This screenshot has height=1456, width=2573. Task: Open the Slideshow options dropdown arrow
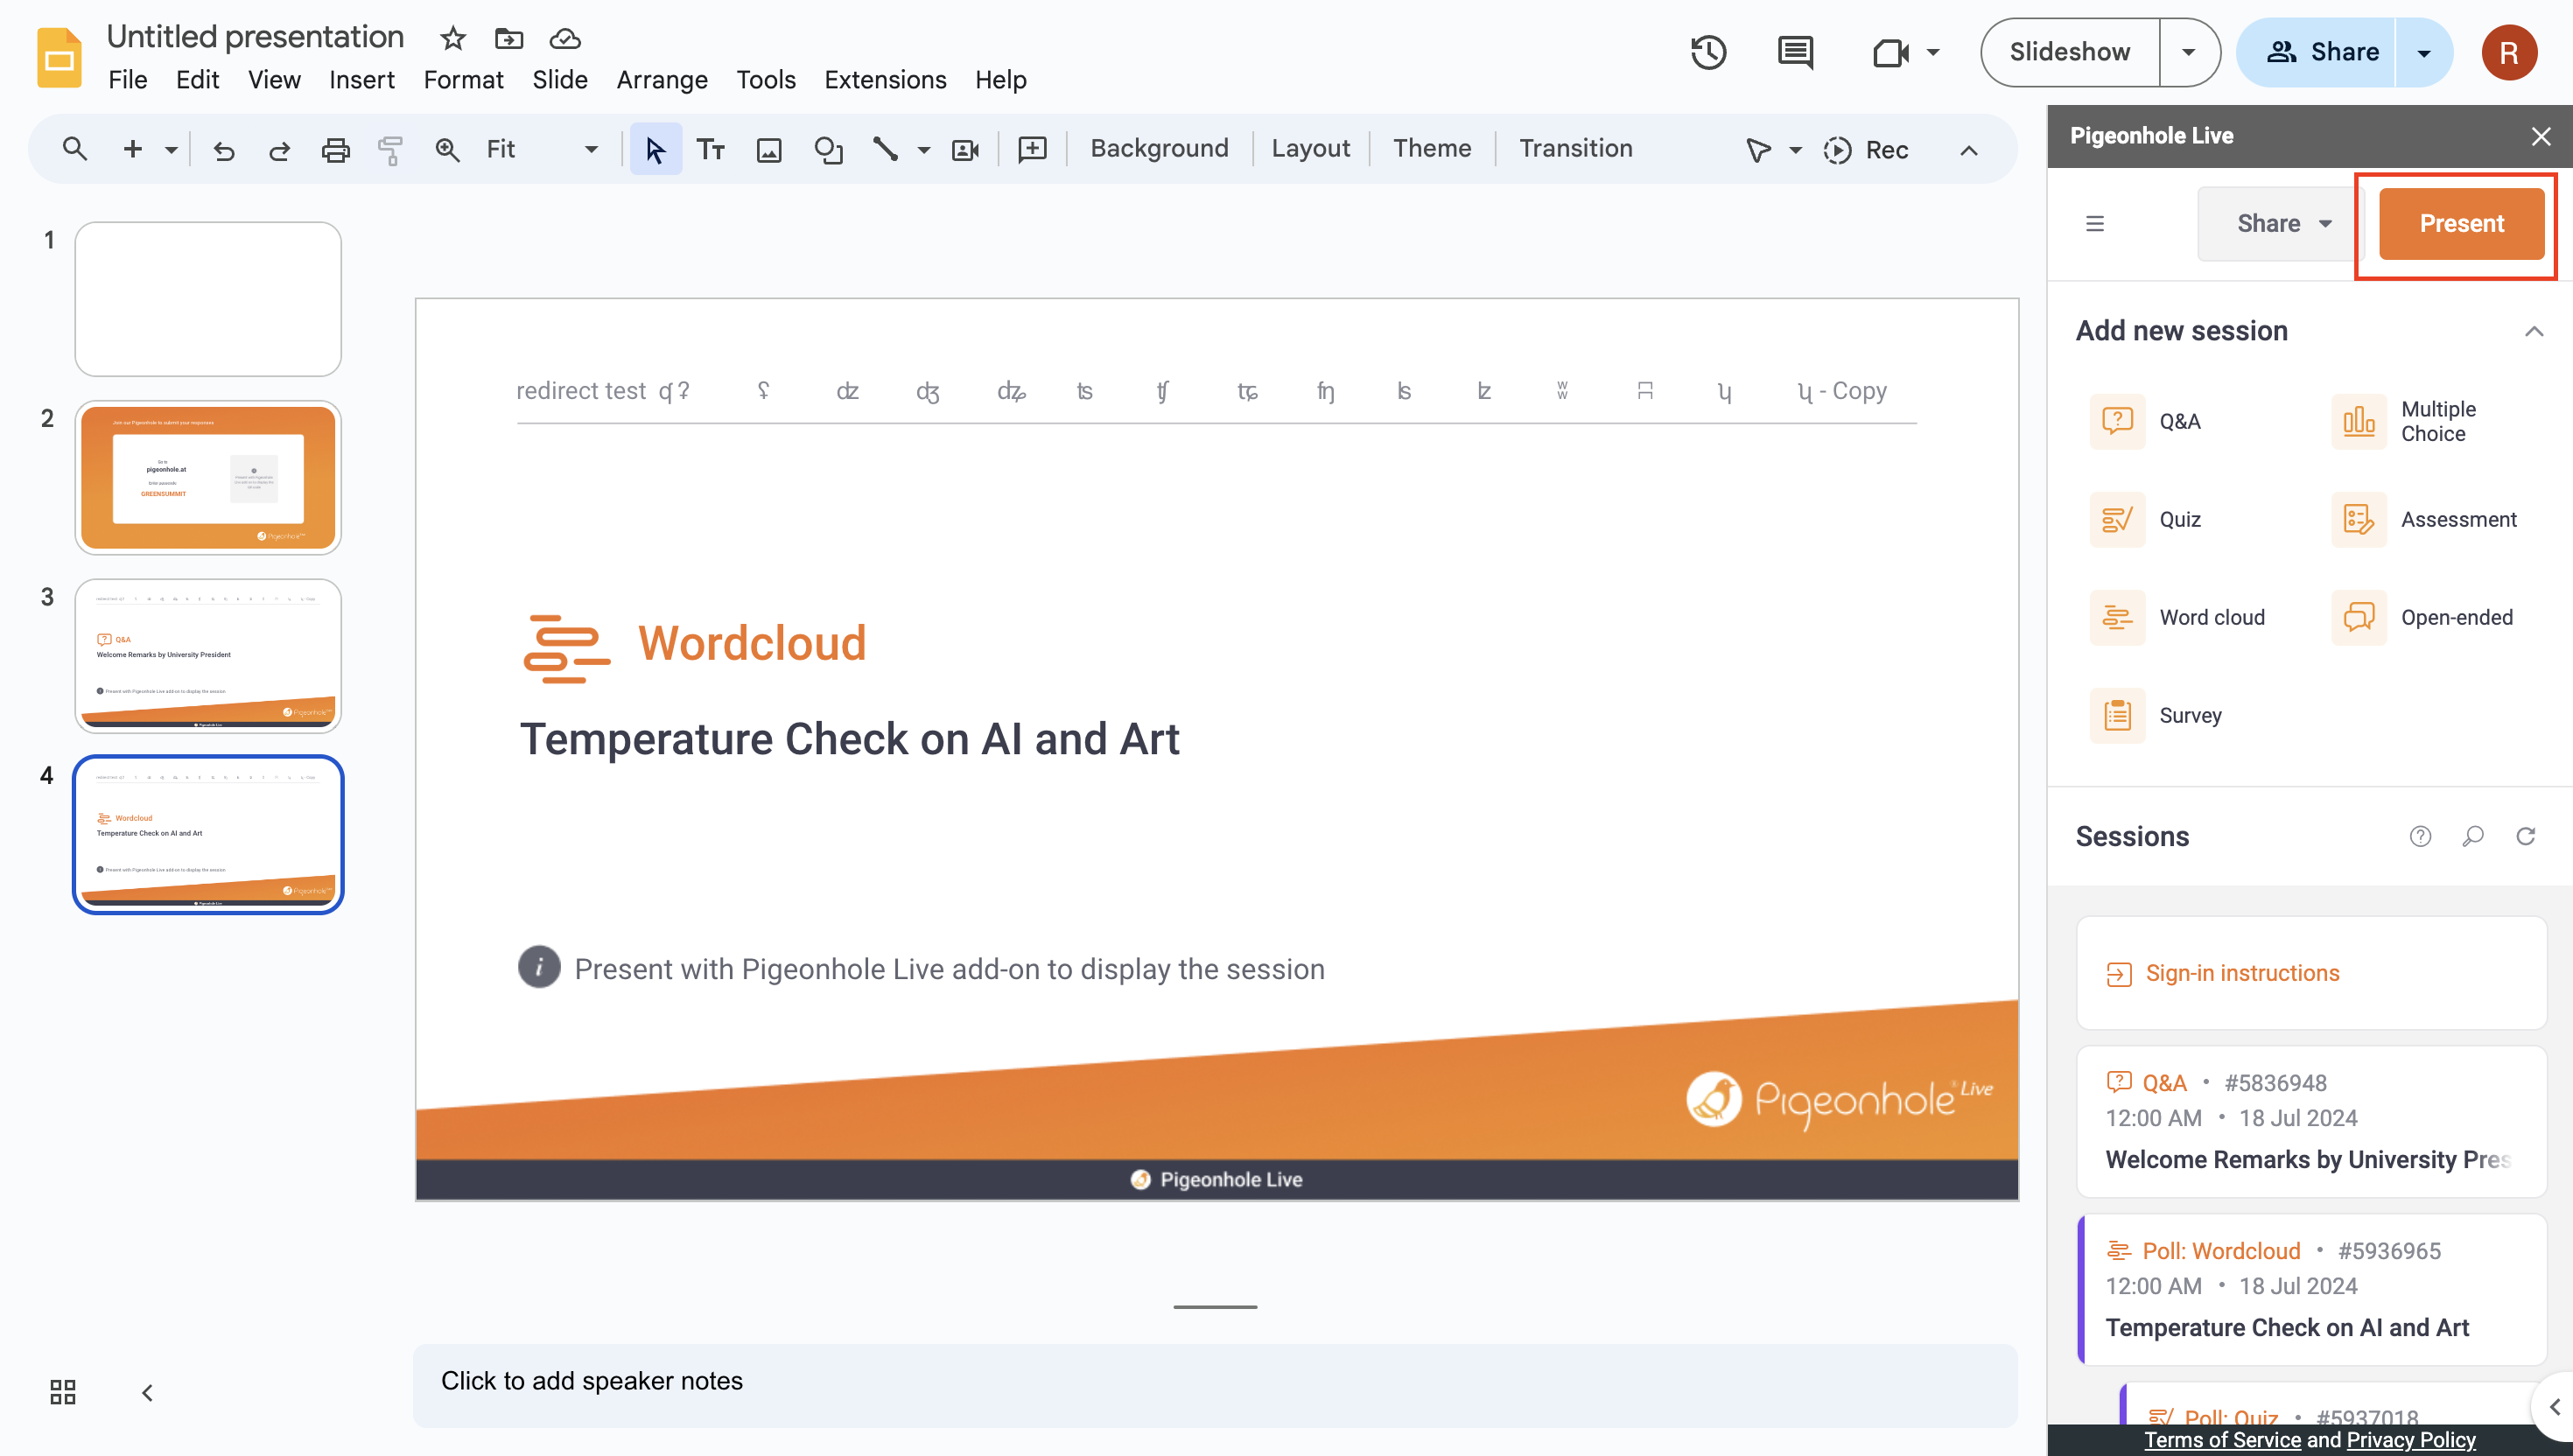[2189, 52]
